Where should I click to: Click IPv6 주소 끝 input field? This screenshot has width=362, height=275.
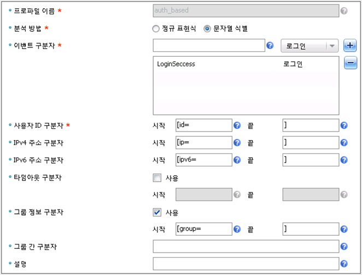[311, 160]
